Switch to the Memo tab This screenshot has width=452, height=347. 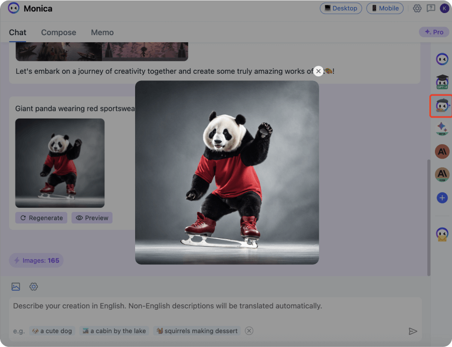pos(102,32)
